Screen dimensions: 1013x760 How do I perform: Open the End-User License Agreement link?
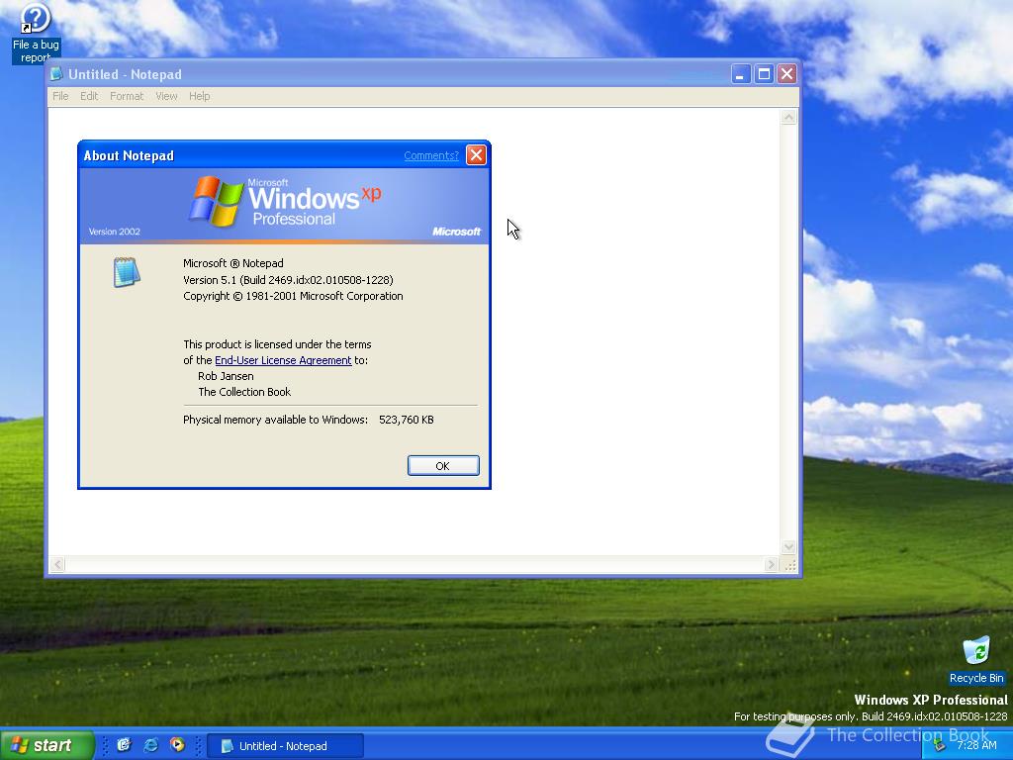click(283, 360)
